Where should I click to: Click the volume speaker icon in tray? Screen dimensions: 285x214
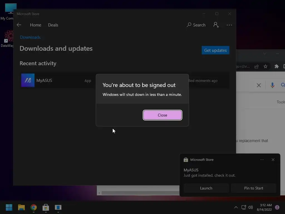pyautogui.click(x=250, y=207)
